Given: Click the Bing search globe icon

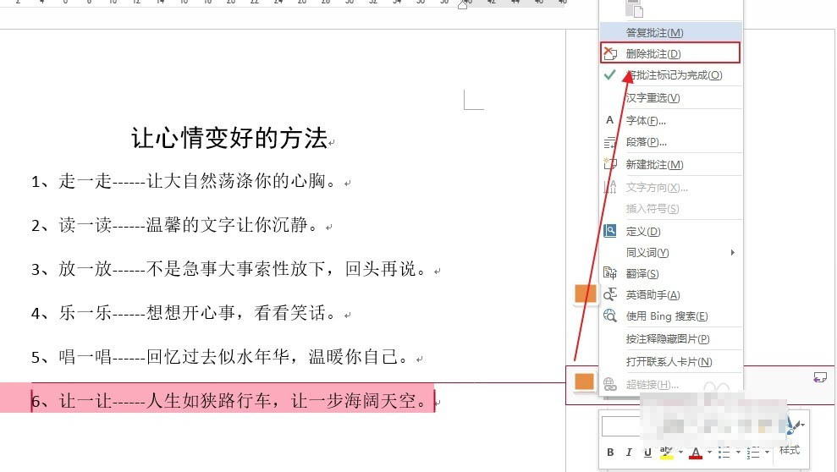Looking at the screenshot, I should coord(609,316).
